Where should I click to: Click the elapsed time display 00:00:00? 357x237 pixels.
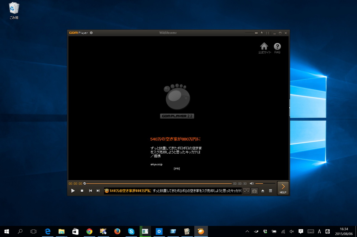tap(75, 184)
